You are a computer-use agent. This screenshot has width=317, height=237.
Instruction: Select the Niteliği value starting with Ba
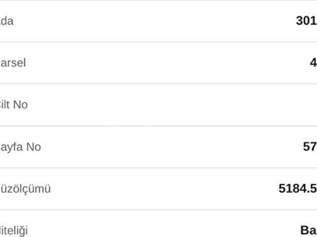[x=308, y=231]
